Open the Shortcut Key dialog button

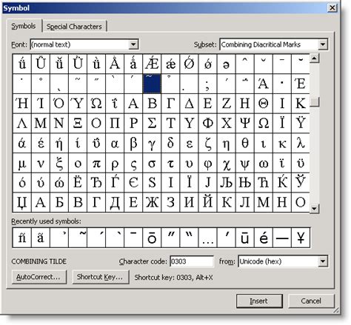point(101,277)
